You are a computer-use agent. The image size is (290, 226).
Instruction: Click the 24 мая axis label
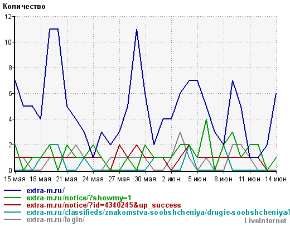point(93,179)
